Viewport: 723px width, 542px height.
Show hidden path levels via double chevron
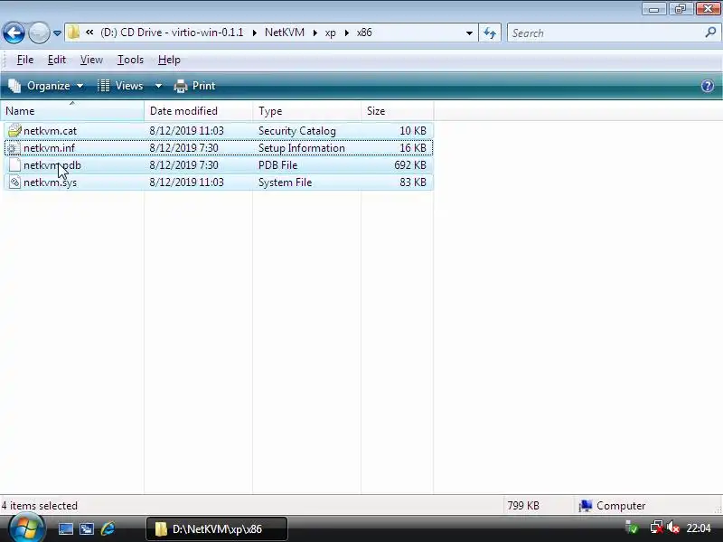(x=89, y=33)
